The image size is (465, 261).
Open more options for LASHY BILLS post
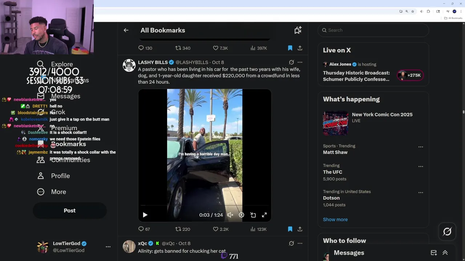(300, 62)
